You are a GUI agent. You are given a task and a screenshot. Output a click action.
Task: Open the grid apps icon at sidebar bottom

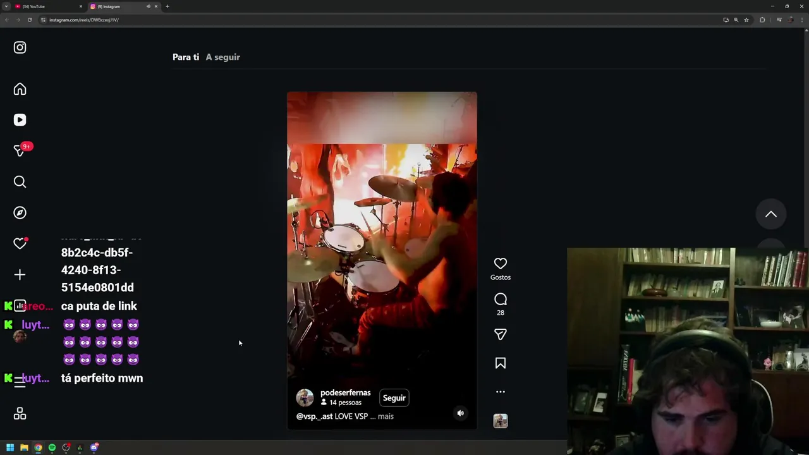click(x=20, y=414)
